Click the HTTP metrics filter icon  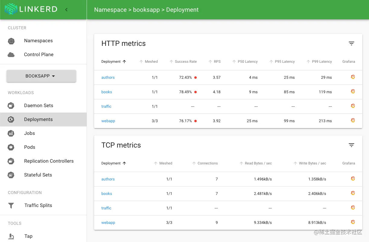click(351, 43)
